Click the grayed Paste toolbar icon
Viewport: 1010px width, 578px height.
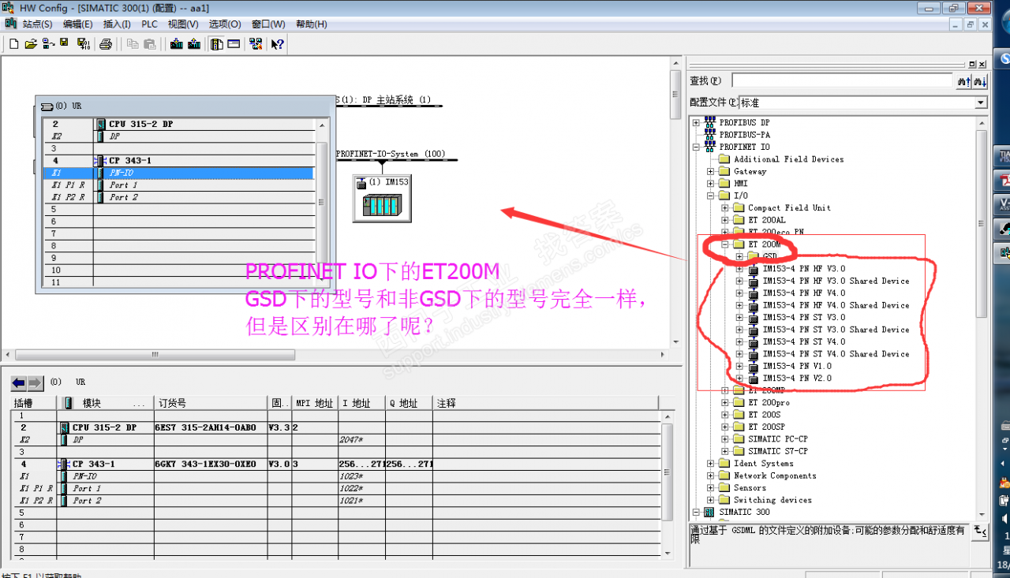click(150, 44)
